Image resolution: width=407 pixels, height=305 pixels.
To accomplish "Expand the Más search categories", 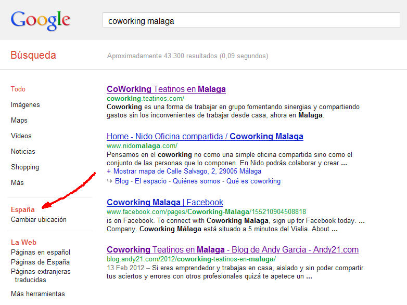I will point(17,183).
